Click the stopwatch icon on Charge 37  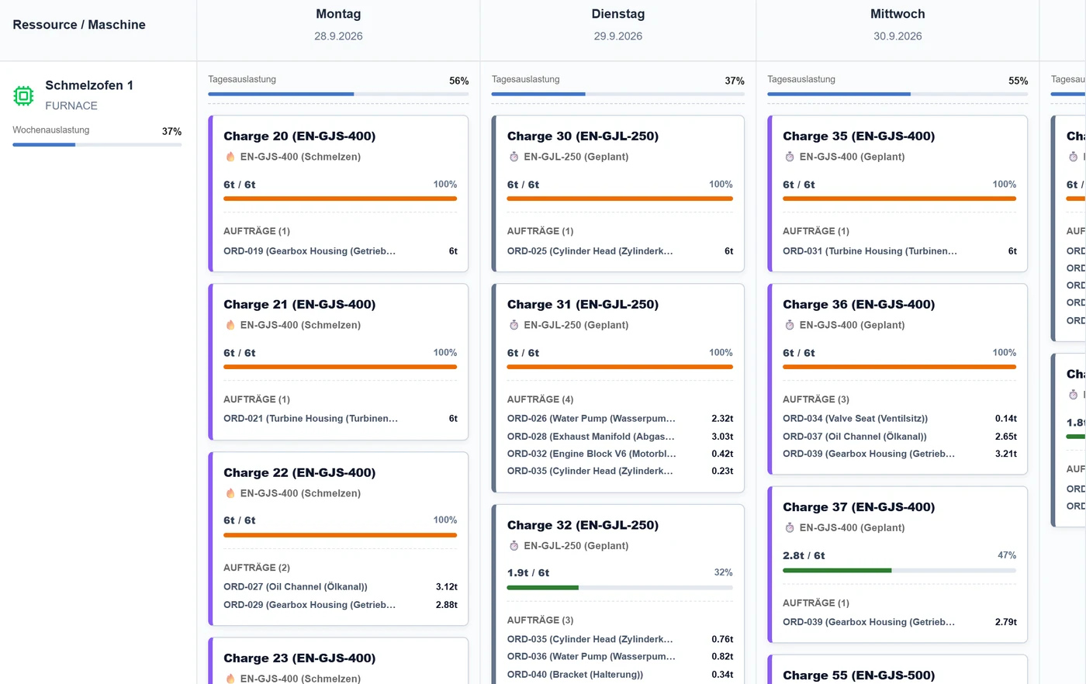click(790, 527)
